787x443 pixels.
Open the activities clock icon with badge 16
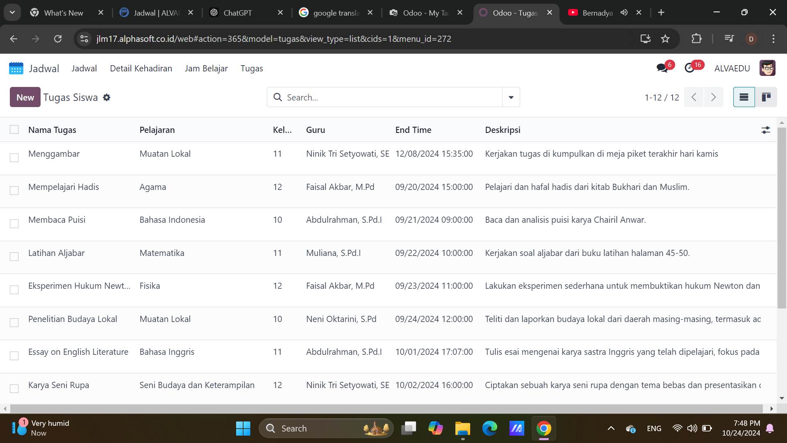[690, 68]
